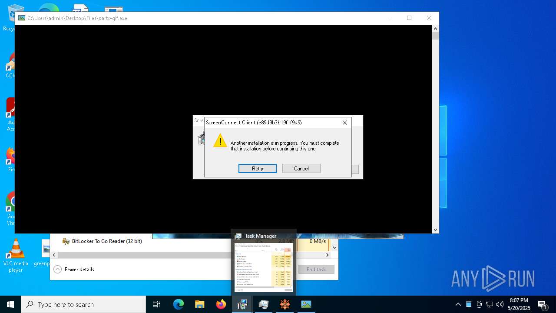
Task: Open network status tray icon
Action: coord(490,304)
